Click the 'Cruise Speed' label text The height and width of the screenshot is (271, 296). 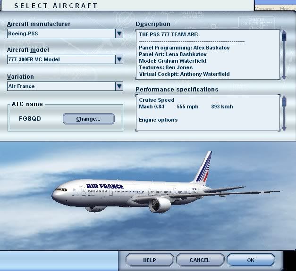click(x=157, y=100)
